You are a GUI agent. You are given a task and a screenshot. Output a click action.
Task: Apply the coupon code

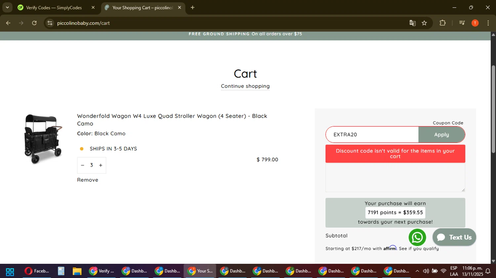click(x=441, y=135)
